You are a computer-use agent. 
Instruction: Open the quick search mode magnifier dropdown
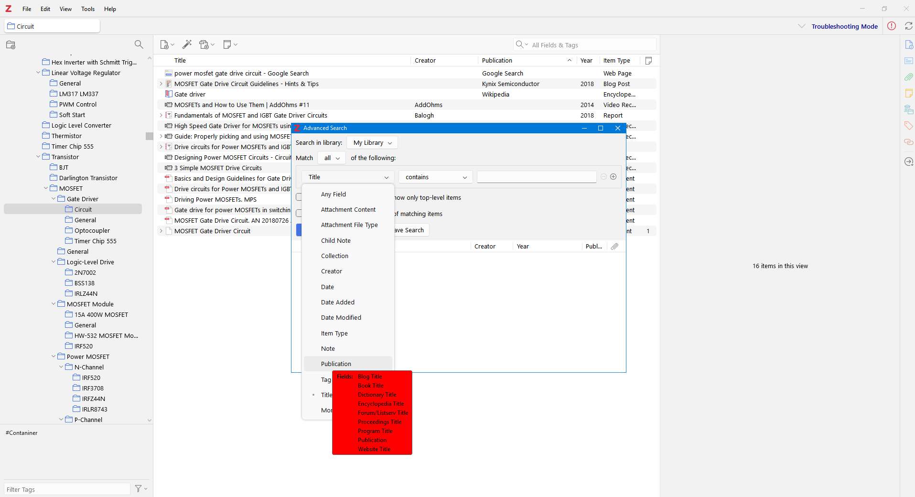(x=522, y=45)
